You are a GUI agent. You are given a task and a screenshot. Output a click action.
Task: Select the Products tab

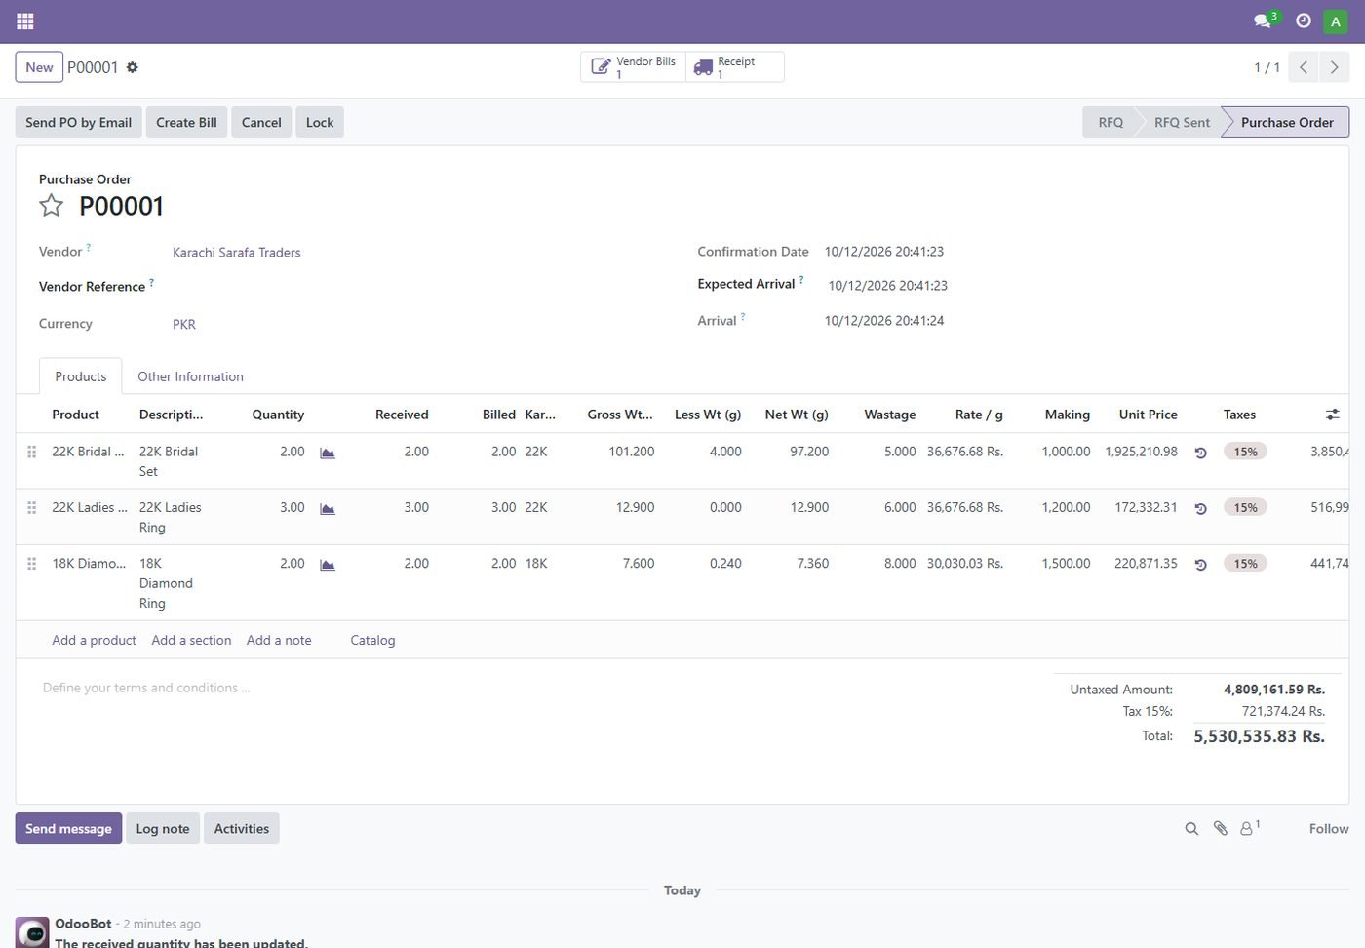click(80, 376)
